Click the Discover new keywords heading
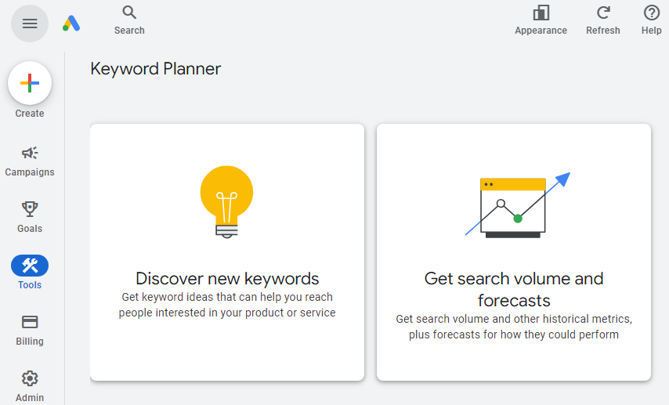669x405 pixels. 227,278
